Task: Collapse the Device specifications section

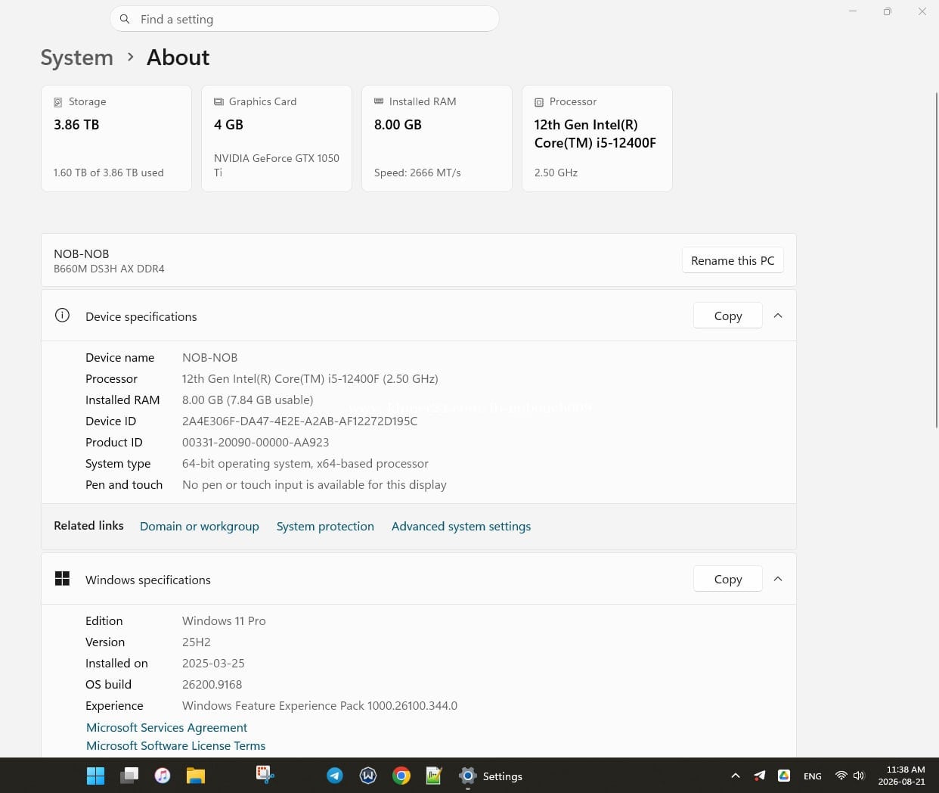Action: point(778,316)
